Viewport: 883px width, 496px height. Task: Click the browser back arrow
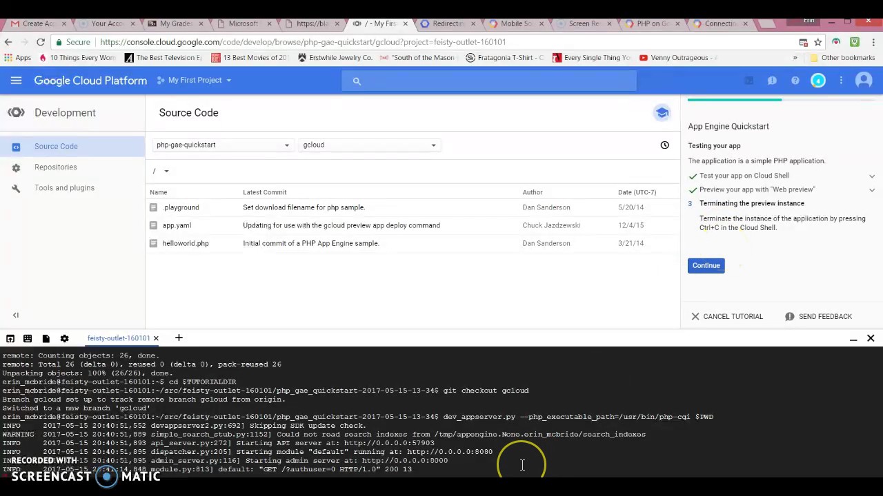[x=8, y=42]
